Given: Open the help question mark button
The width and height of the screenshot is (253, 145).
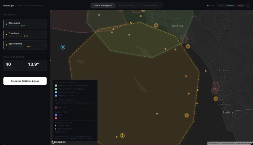Looking at the screenshot, I should (248, 5).
